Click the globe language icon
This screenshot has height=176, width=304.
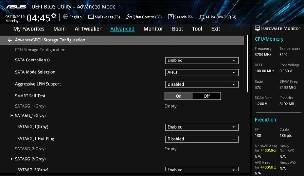66,17
